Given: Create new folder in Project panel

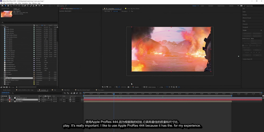Looking at the screenshot, I should (x=4, y=87).
